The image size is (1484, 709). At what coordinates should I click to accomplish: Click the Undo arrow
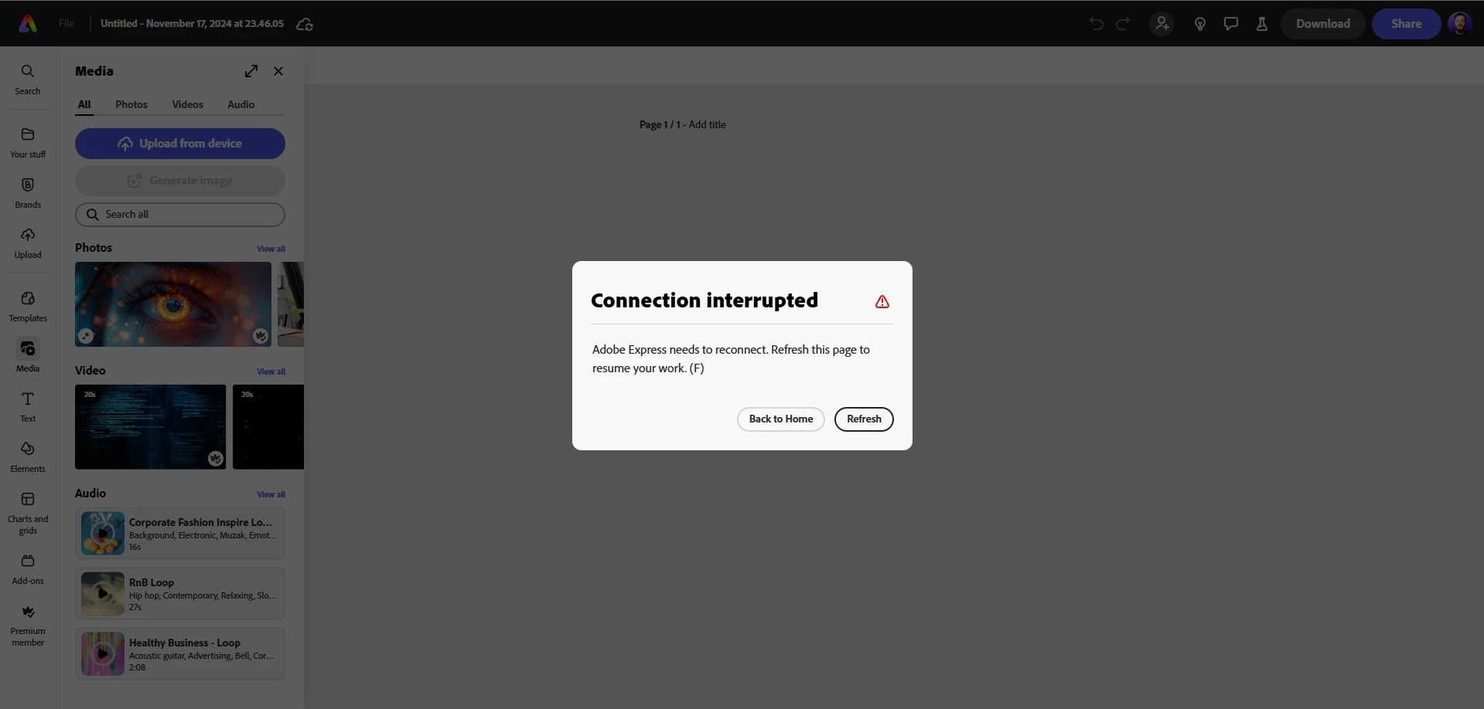(x=1096, y=24)
